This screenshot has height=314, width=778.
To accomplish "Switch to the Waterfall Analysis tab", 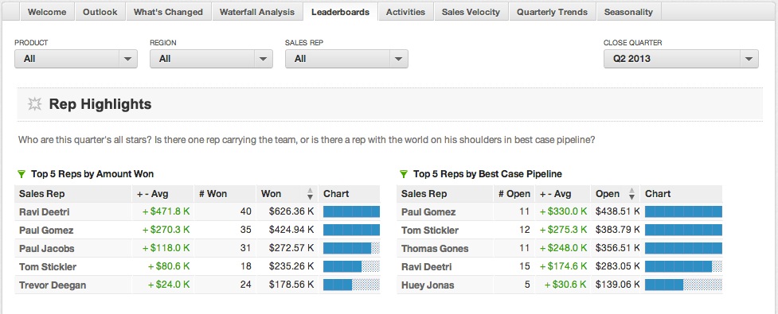I will tap(257, 12).
